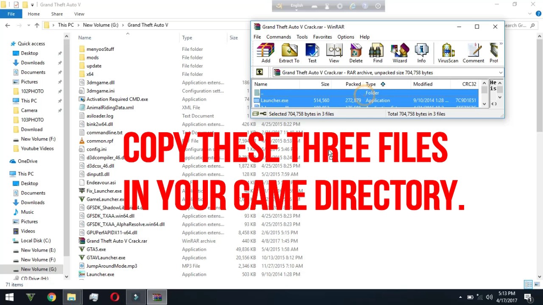Screen dimensions: 543x305
Task: Open the Wizard tool in WinRAR
Action: point(400,53)
